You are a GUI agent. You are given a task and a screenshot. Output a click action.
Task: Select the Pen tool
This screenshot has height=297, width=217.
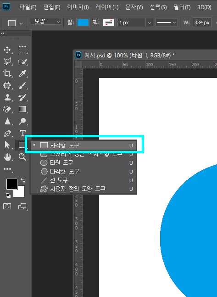click(x=7, y=133)
